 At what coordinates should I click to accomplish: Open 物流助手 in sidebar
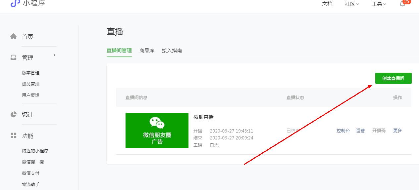click(x=31, y=184)
